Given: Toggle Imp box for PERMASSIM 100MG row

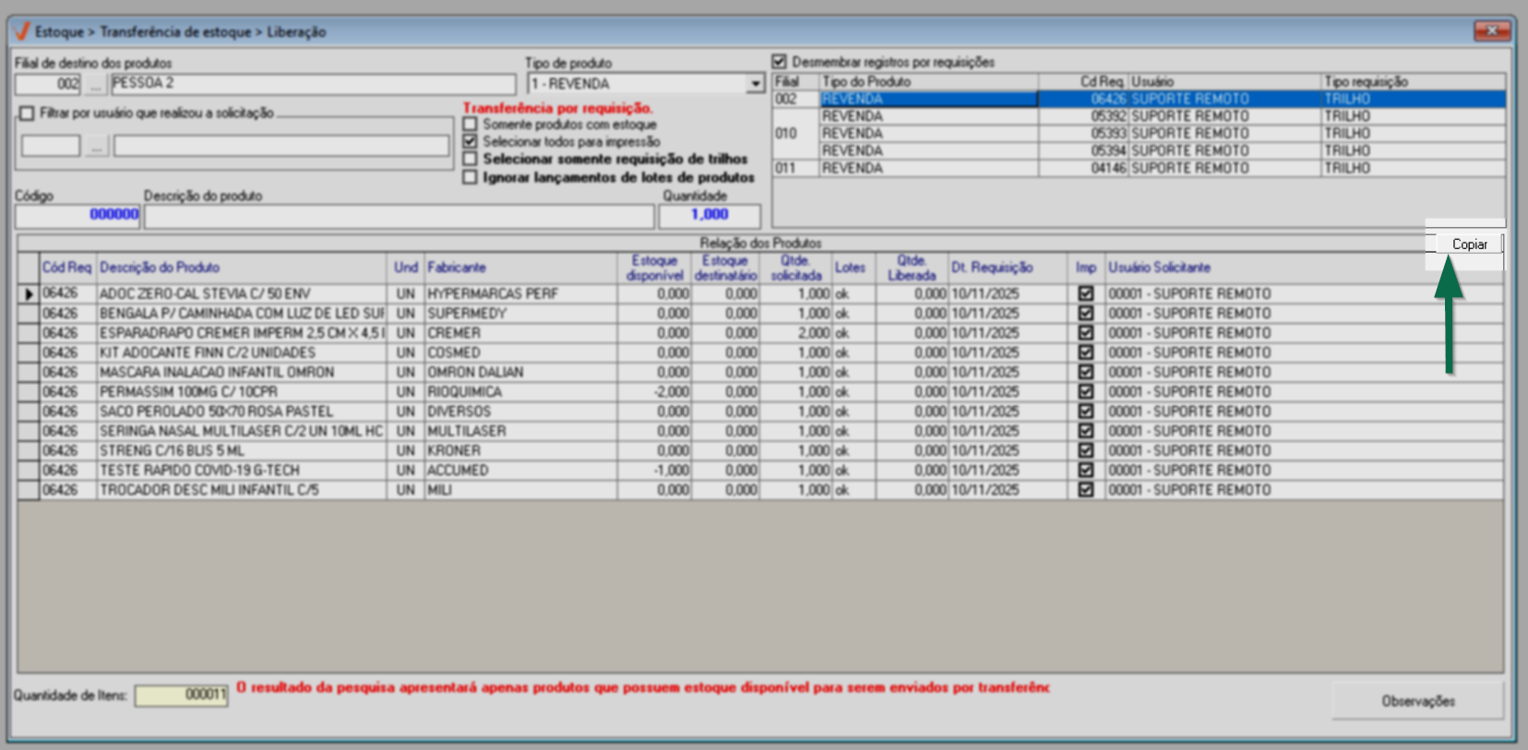Looking at the screenshot, I should pos(1086,392).
